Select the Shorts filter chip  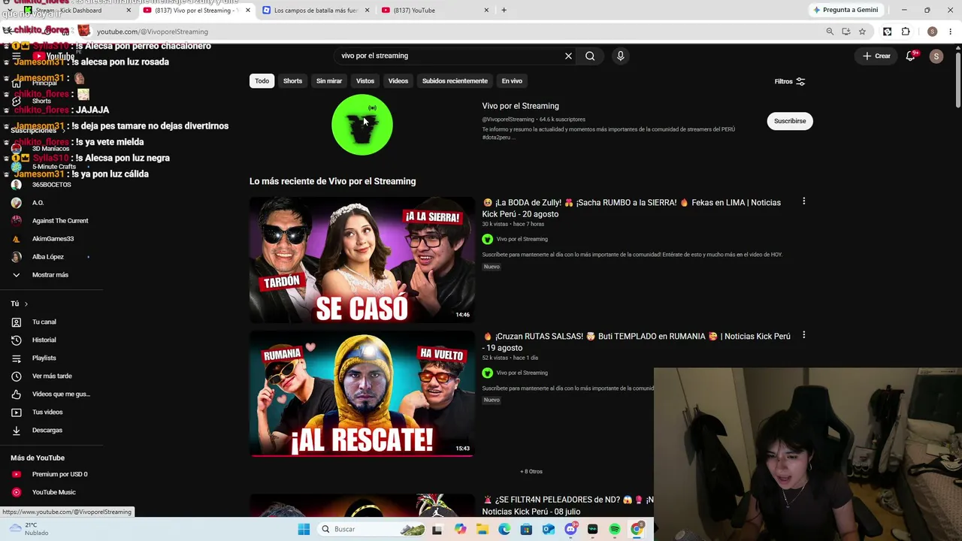[292, 81]
